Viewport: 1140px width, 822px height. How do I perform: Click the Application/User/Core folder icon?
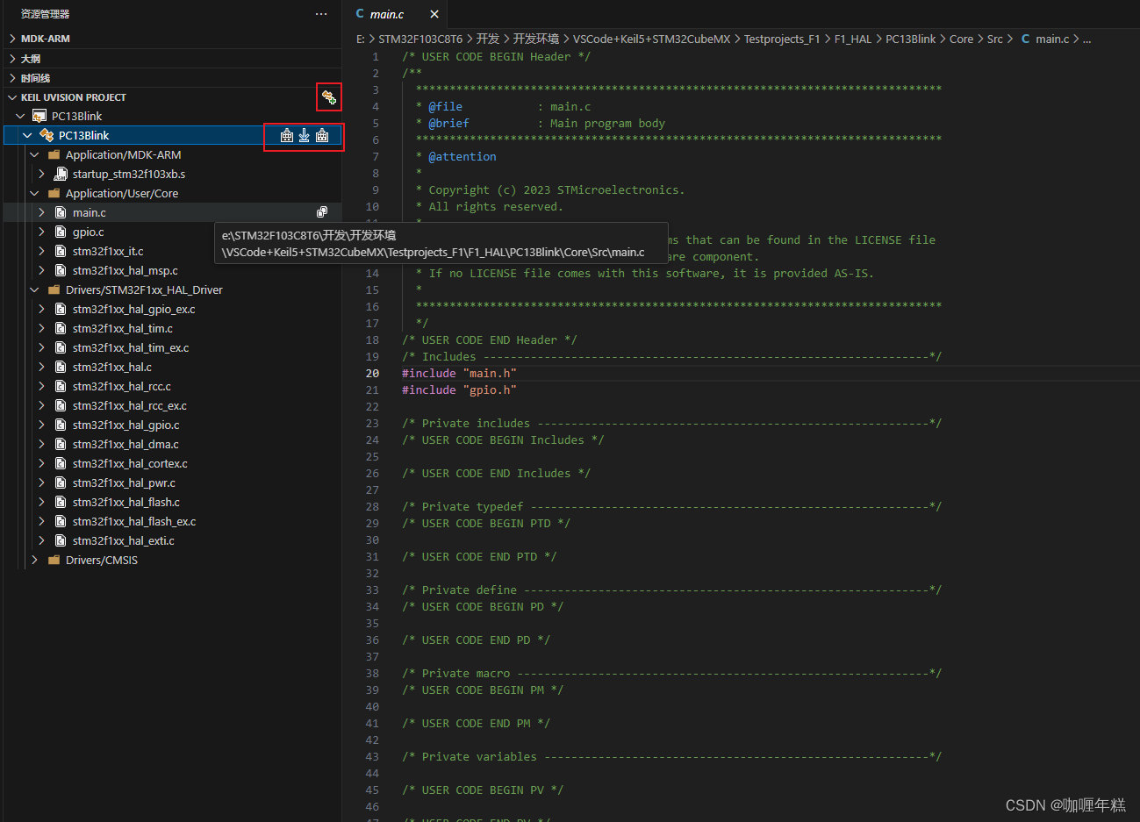point(54,193)
